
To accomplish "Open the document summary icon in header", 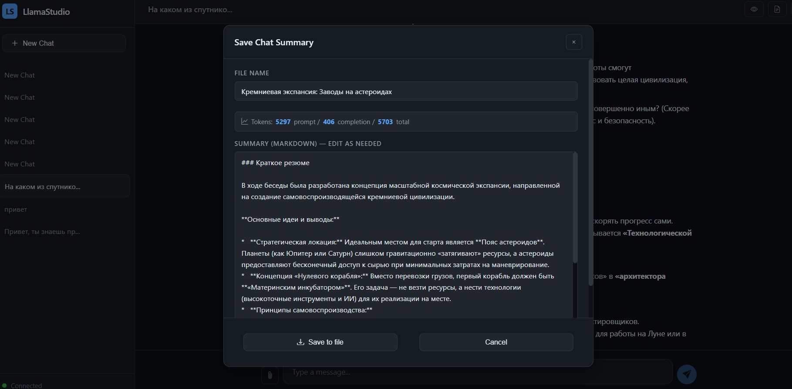I will click(x=777, y=9).
